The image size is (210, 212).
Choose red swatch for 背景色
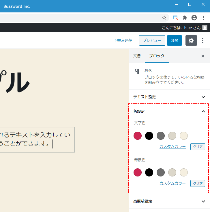tap(138, 172)
